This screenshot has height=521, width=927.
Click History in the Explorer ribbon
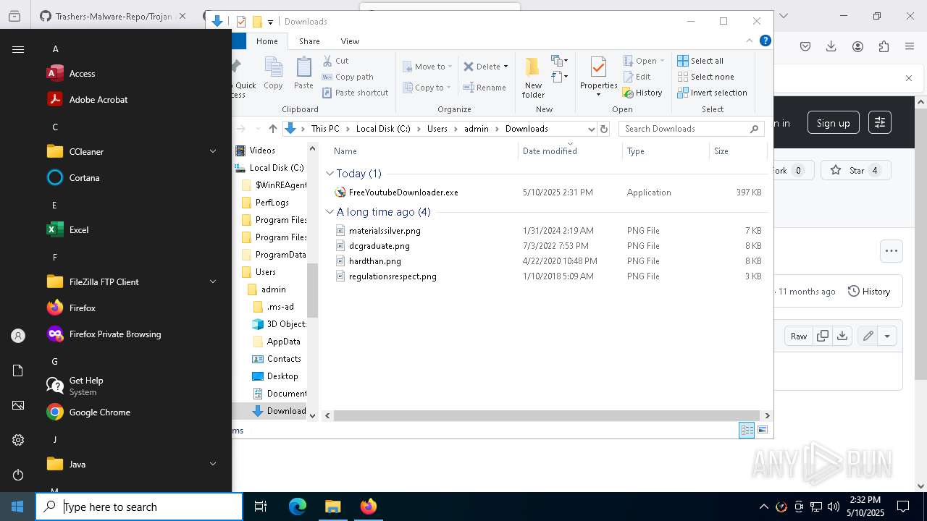642,93
